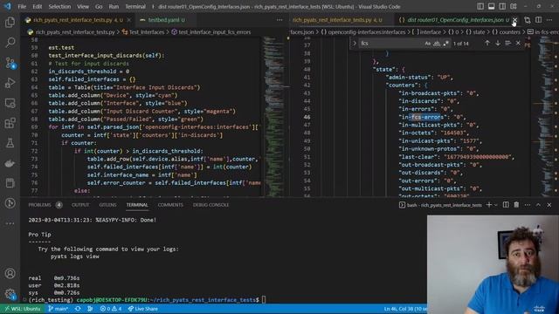Switch to the GitLens panel tab
The image size is (559, 314).
pyautogui.click(x=107, y=205)
